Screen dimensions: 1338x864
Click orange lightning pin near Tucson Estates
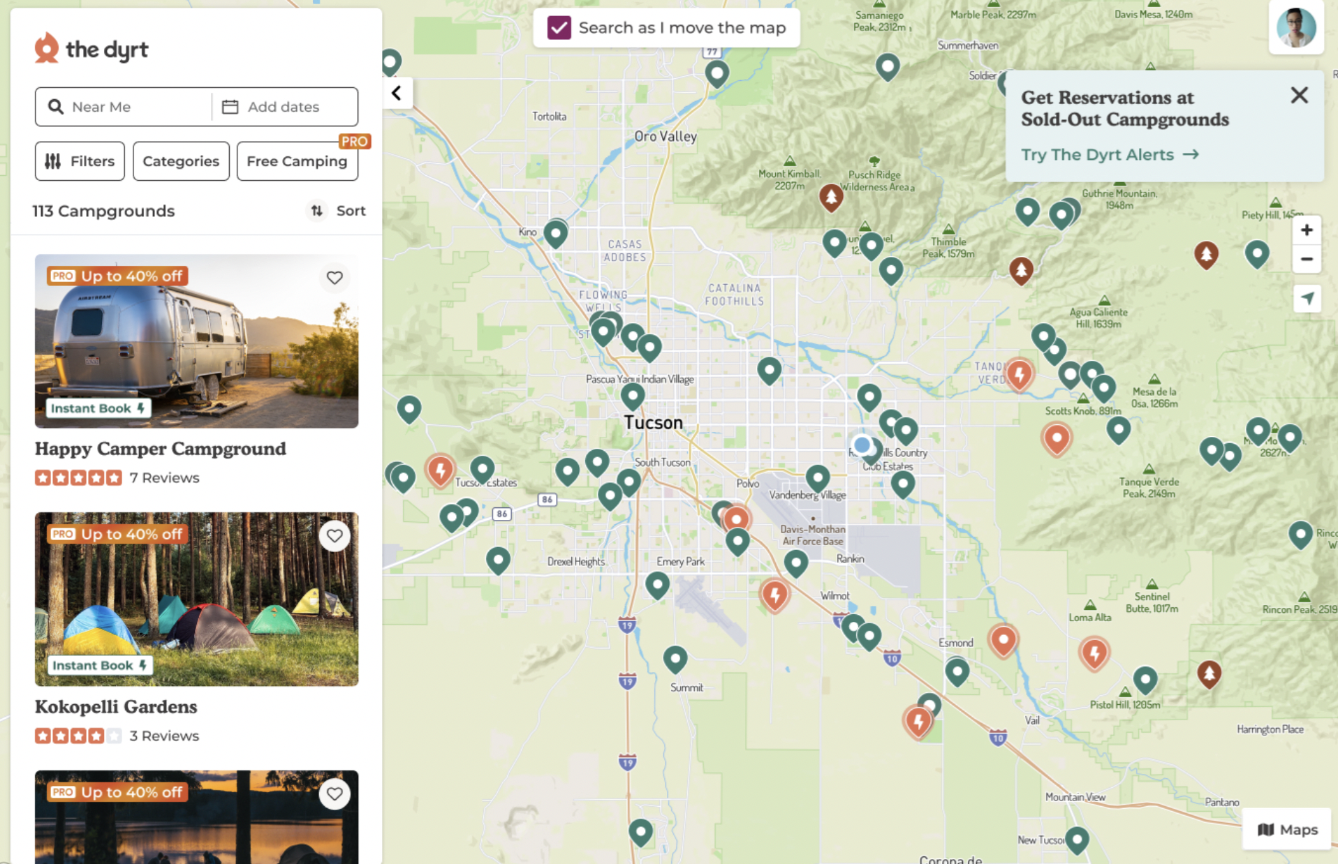tap(441, 471)
